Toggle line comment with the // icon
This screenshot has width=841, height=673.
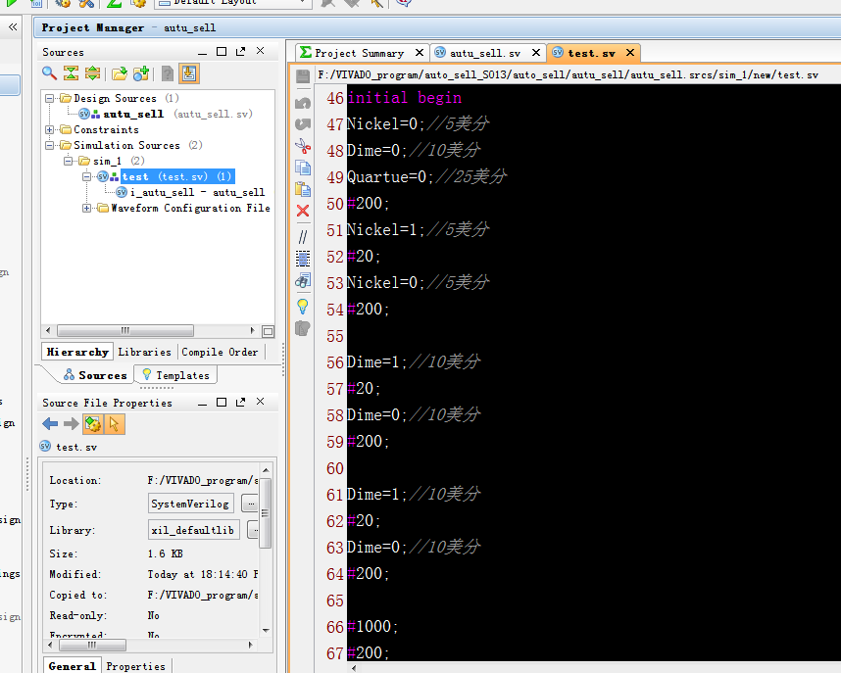303,236
